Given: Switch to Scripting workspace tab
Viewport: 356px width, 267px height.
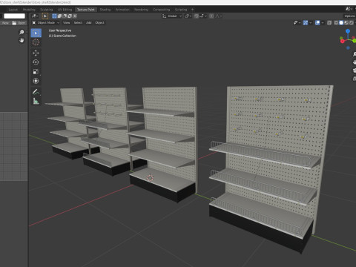Looking at the screenshot, I should pos(181,10).
